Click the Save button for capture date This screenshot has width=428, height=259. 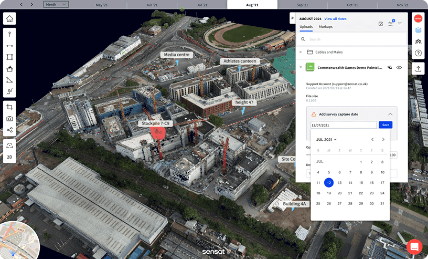click(x=386, y=125)
